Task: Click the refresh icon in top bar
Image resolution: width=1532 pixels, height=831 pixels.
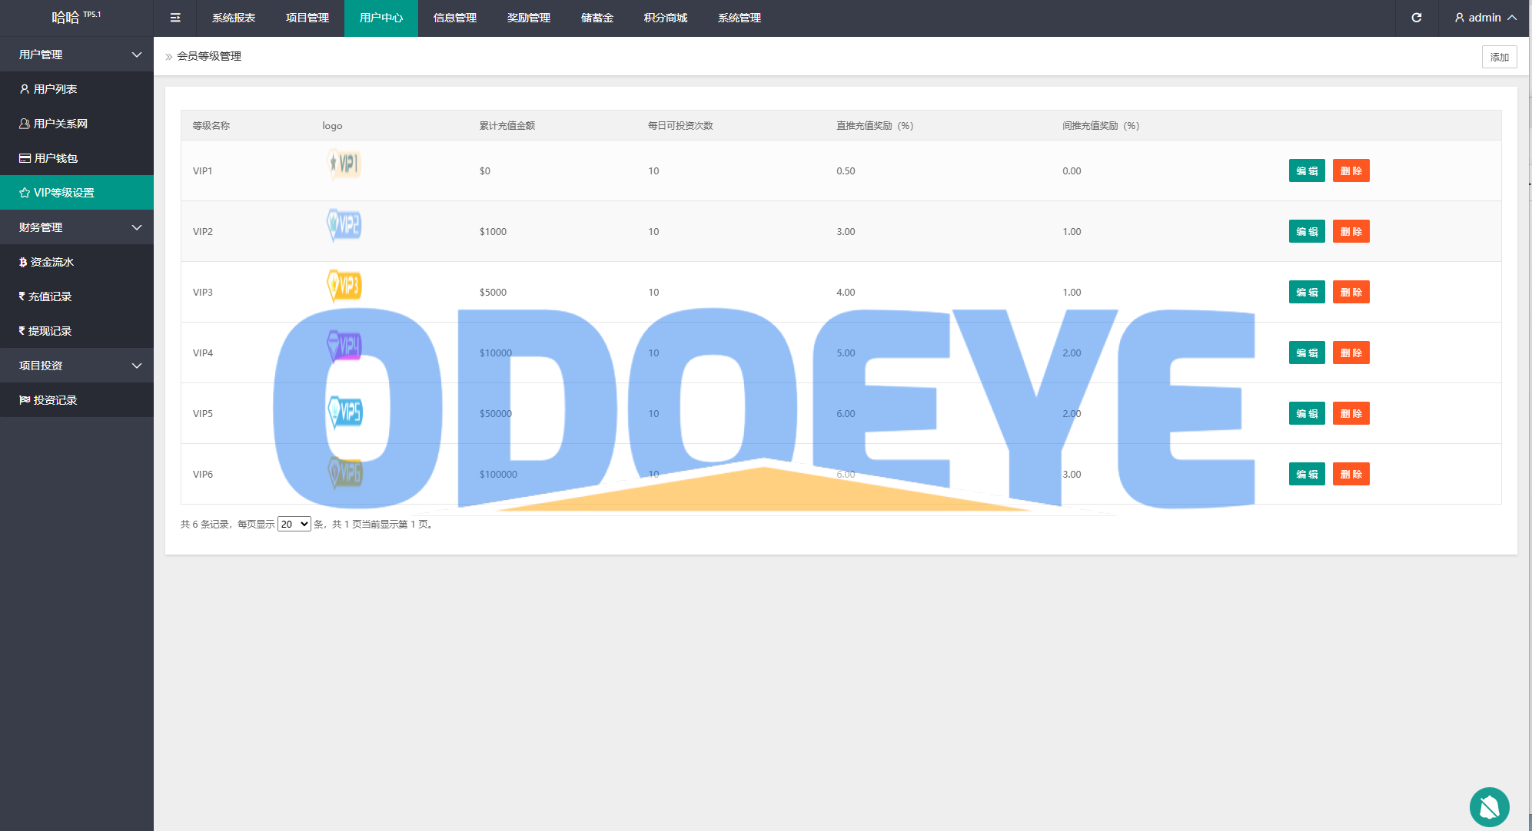Action: click(x=1417, y=18)
